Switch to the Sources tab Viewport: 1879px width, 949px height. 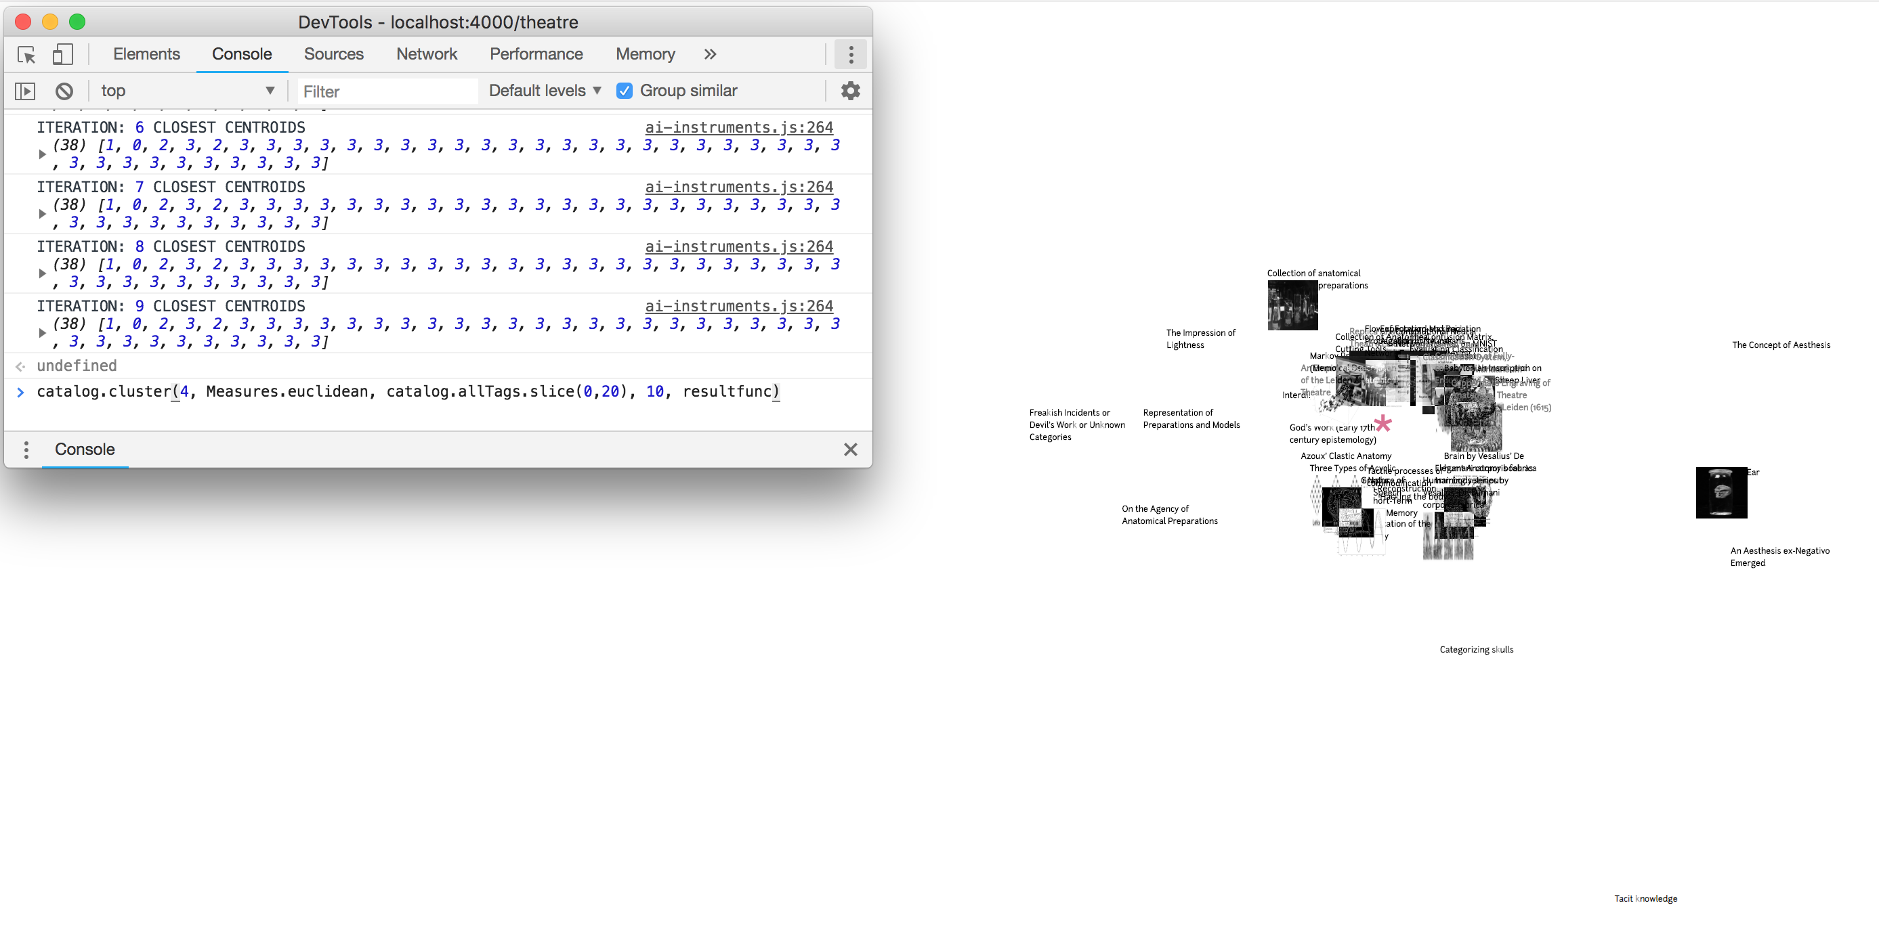click(333, 55)
